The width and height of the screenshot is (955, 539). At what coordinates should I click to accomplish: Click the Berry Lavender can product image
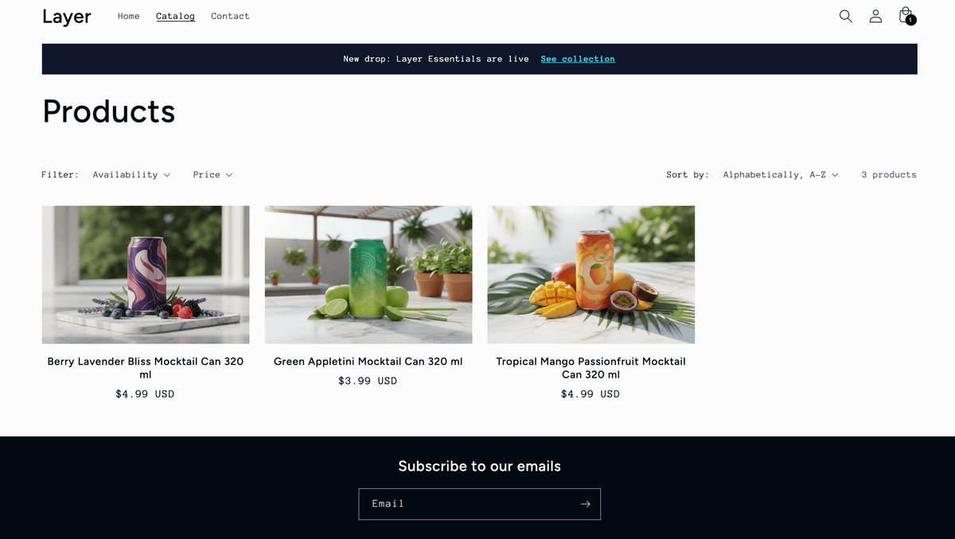146,275
